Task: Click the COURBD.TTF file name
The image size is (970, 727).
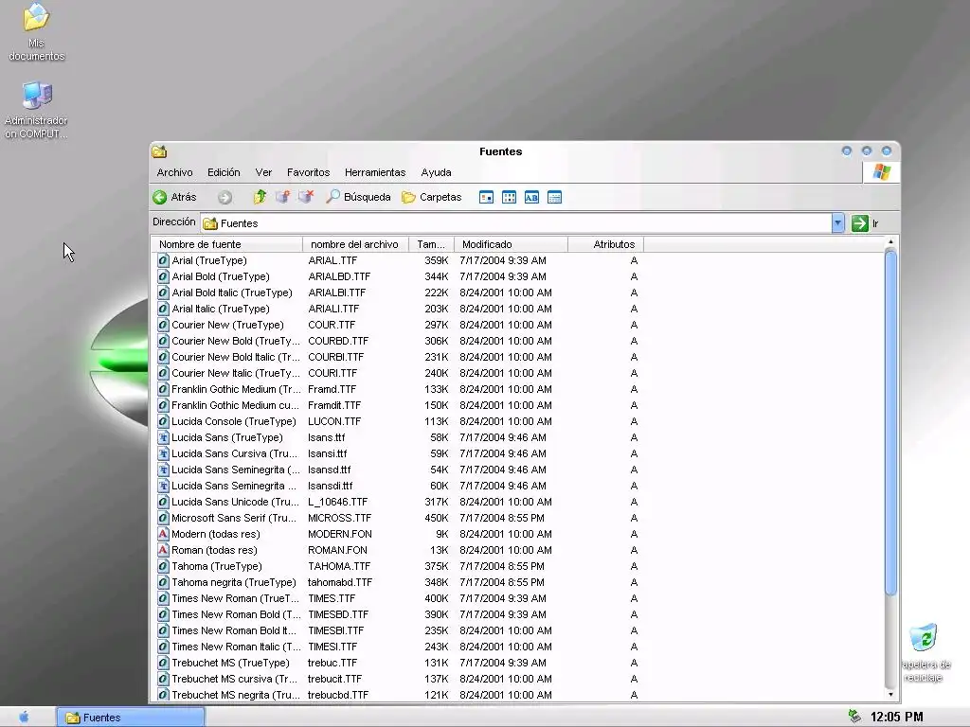Action: tap(338, 341)
